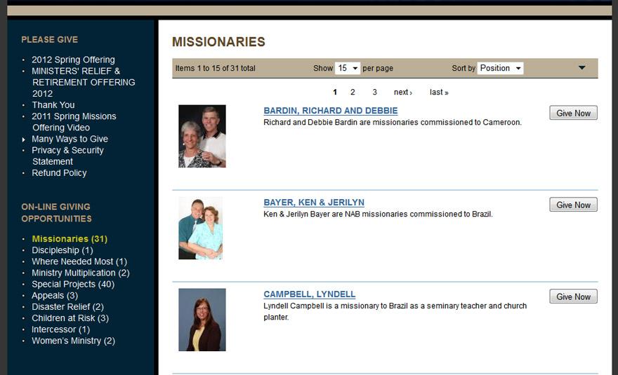
Task: Select Discipleship (1) category
Action: pyautogui.click(x=63, y=250)
